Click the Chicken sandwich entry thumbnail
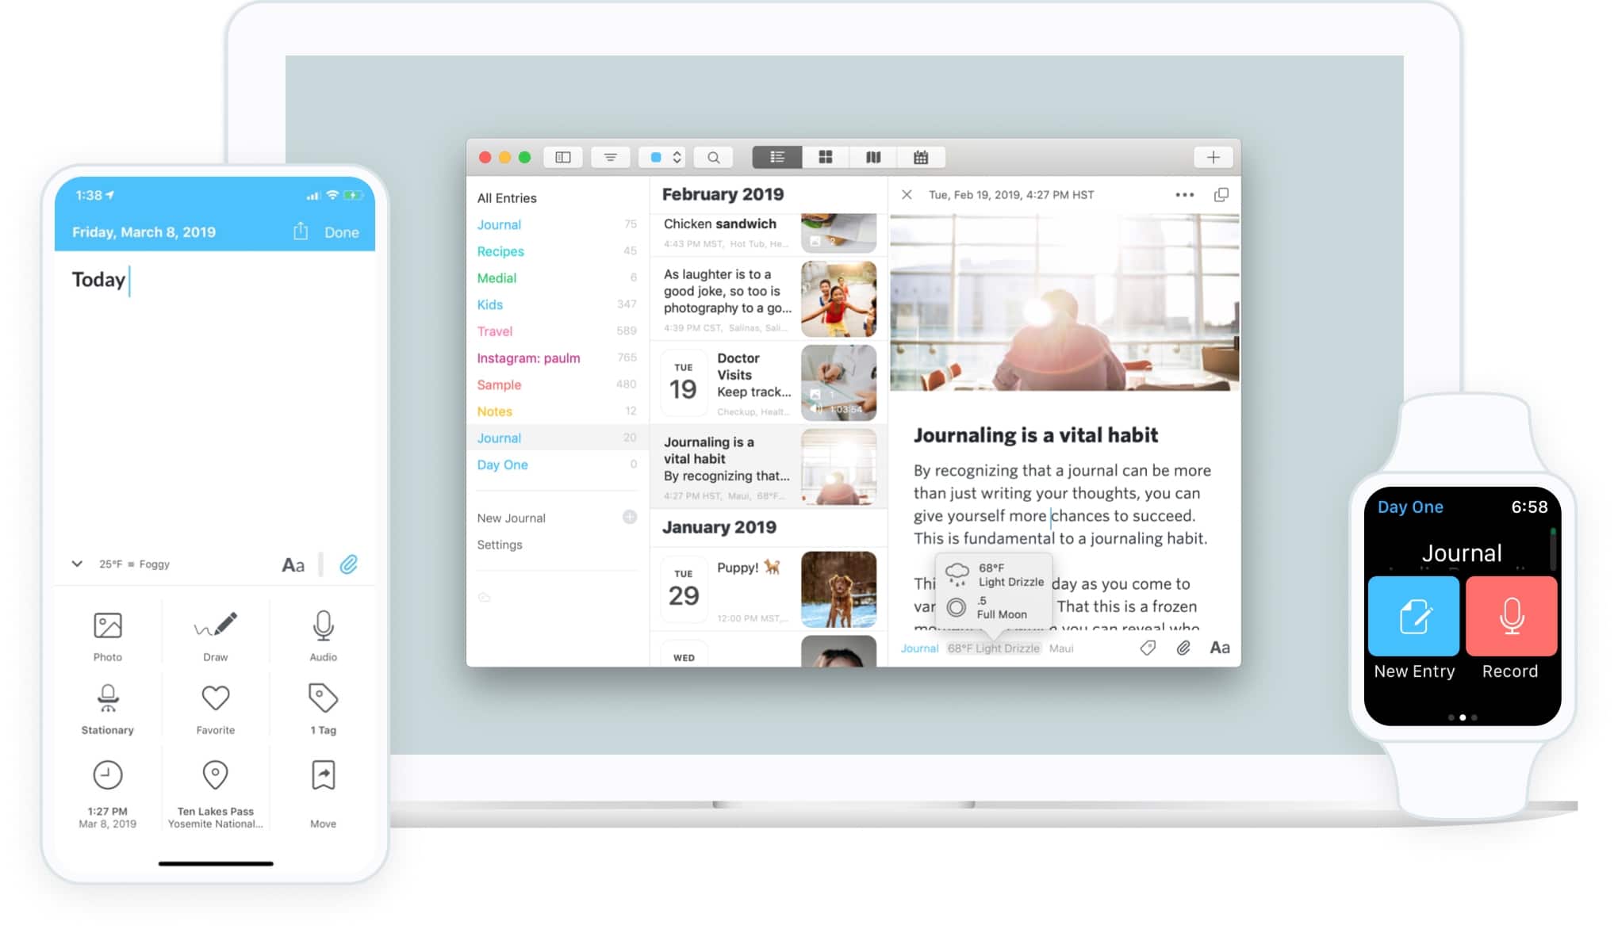The width and height of the screenshot is (1618, 933). 839,230
